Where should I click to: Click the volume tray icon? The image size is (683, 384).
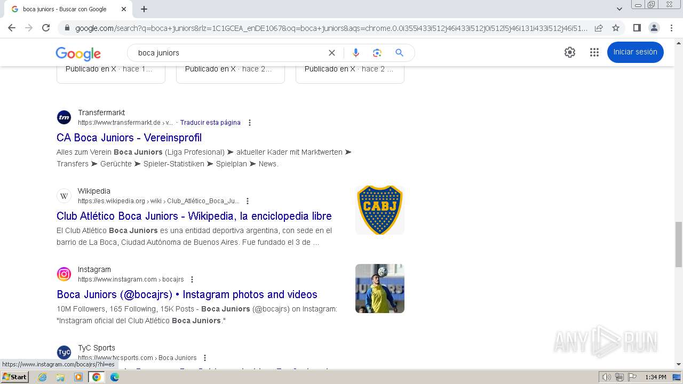[606, 377]
